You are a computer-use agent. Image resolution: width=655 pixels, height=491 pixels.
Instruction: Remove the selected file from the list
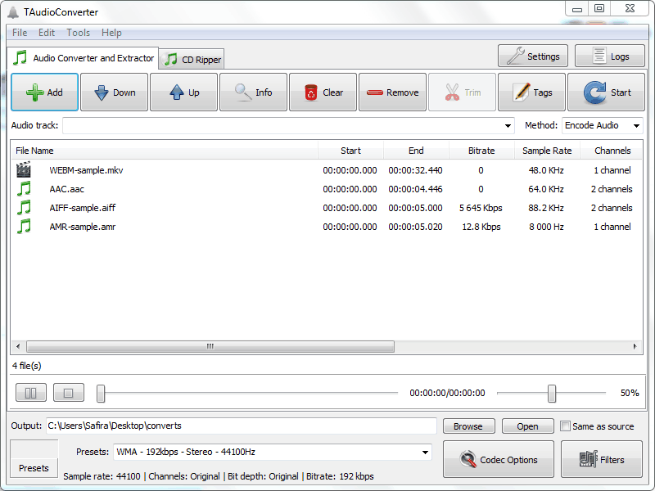point(393,92)
